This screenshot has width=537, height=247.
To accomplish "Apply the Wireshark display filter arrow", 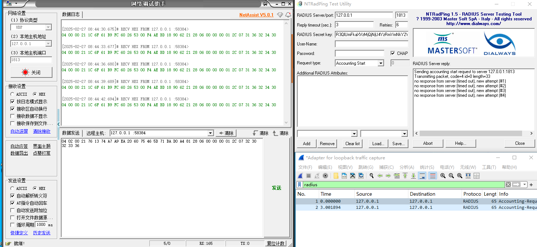I will [x=516, y=184].
